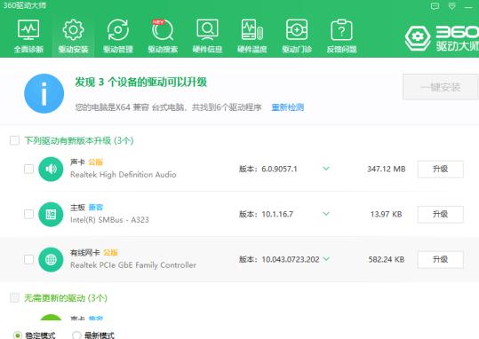The width and height of the screenshot is (479, 339).
Task: Open 驱动搜索 driver search icon
Action: [163, 30]
